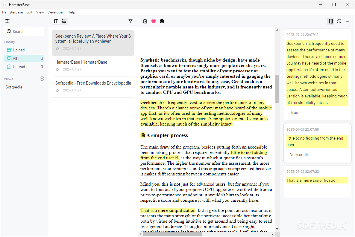Image resolution: width=355 pixels, height=237 pixels.
Task: Open the Softpedia saved view
Action: [x=14, y=87]
